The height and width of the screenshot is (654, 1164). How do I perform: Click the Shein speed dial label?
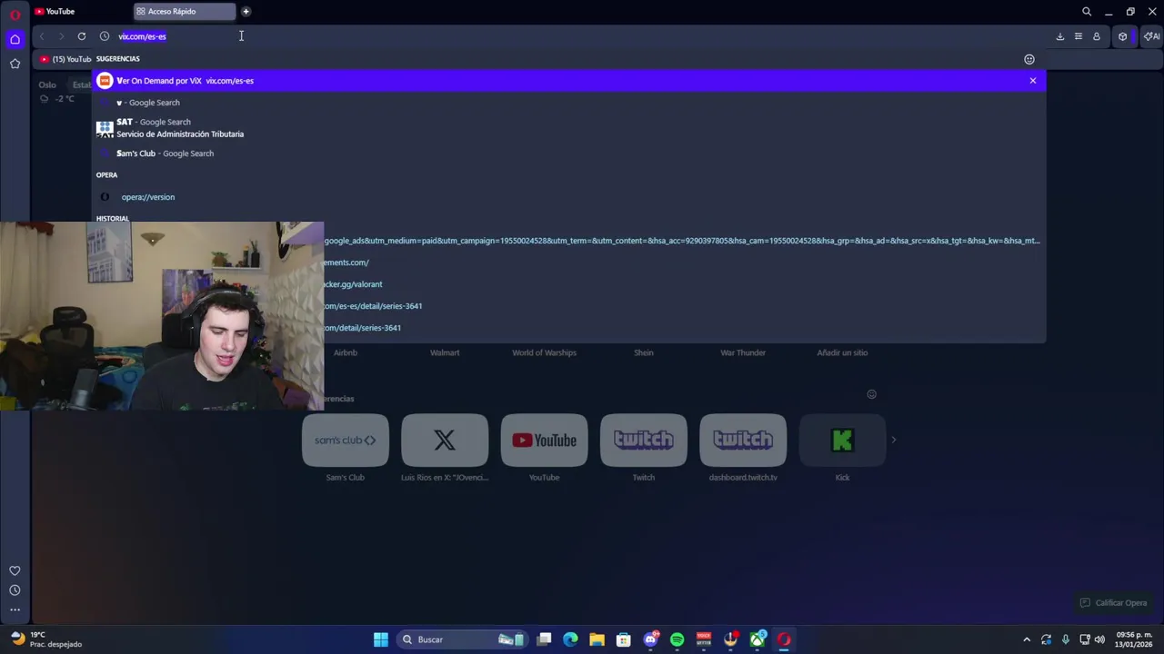click(x=644, y=352)
